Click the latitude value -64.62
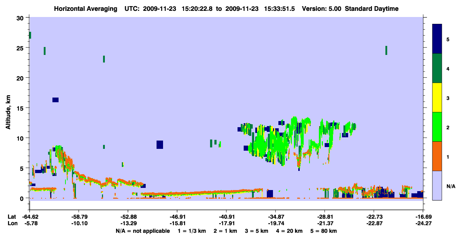The image size is (470, 241). (x=30, y=217)
